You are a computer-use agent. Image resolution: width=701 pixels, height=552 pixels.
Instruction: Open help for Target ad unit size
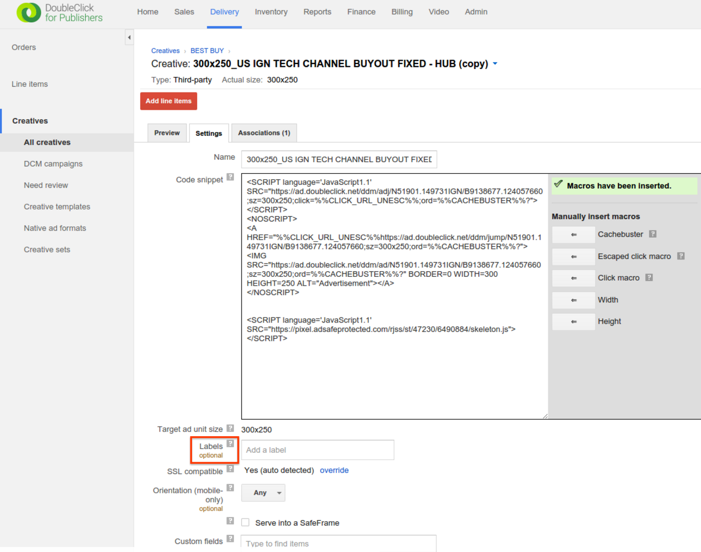(230, 428)
